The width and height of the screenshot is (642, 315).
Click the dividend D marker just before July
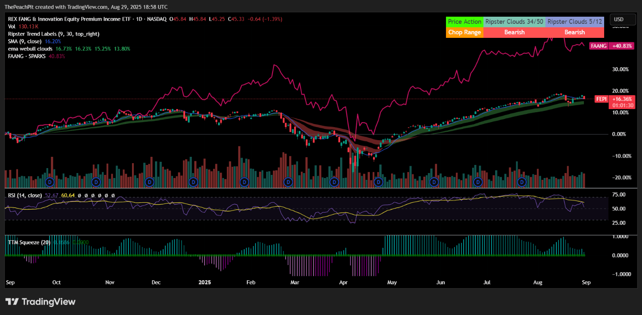pyautogui.click(x=478, y=182)
